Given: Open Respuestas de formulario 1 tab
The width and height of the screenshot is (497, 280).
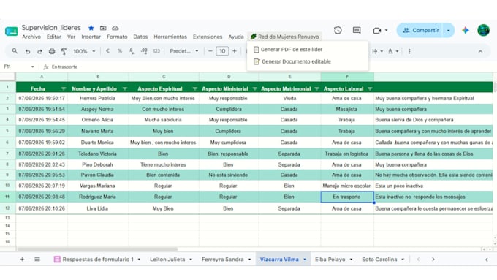Looking at the screenshot, I should [98, 260].
